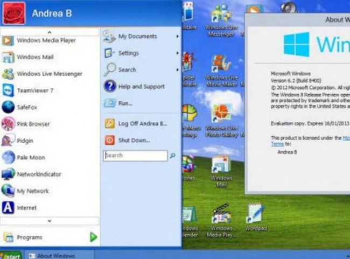Viewport: 350px width, 259px height.
Task: Select About Windows taskbar button
Action: tap(56, 255)
